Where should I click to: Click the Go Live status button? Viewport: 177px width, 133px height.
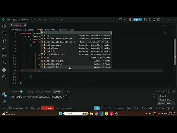pyautogui.click(x=159, y=108)
